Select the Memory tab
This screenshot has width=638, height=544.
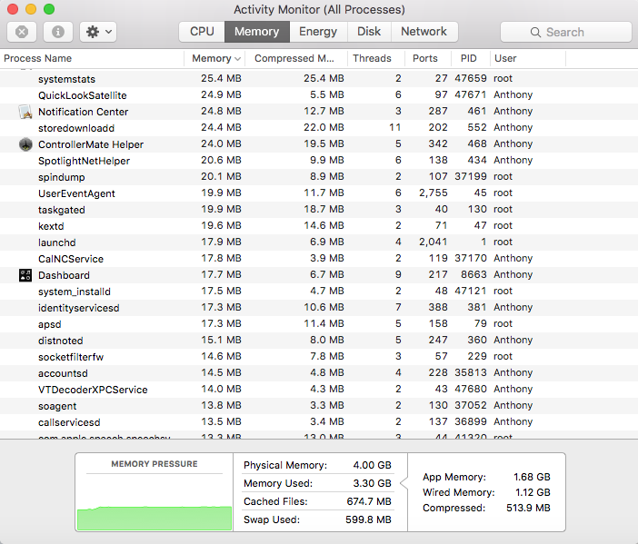(257, 32)
